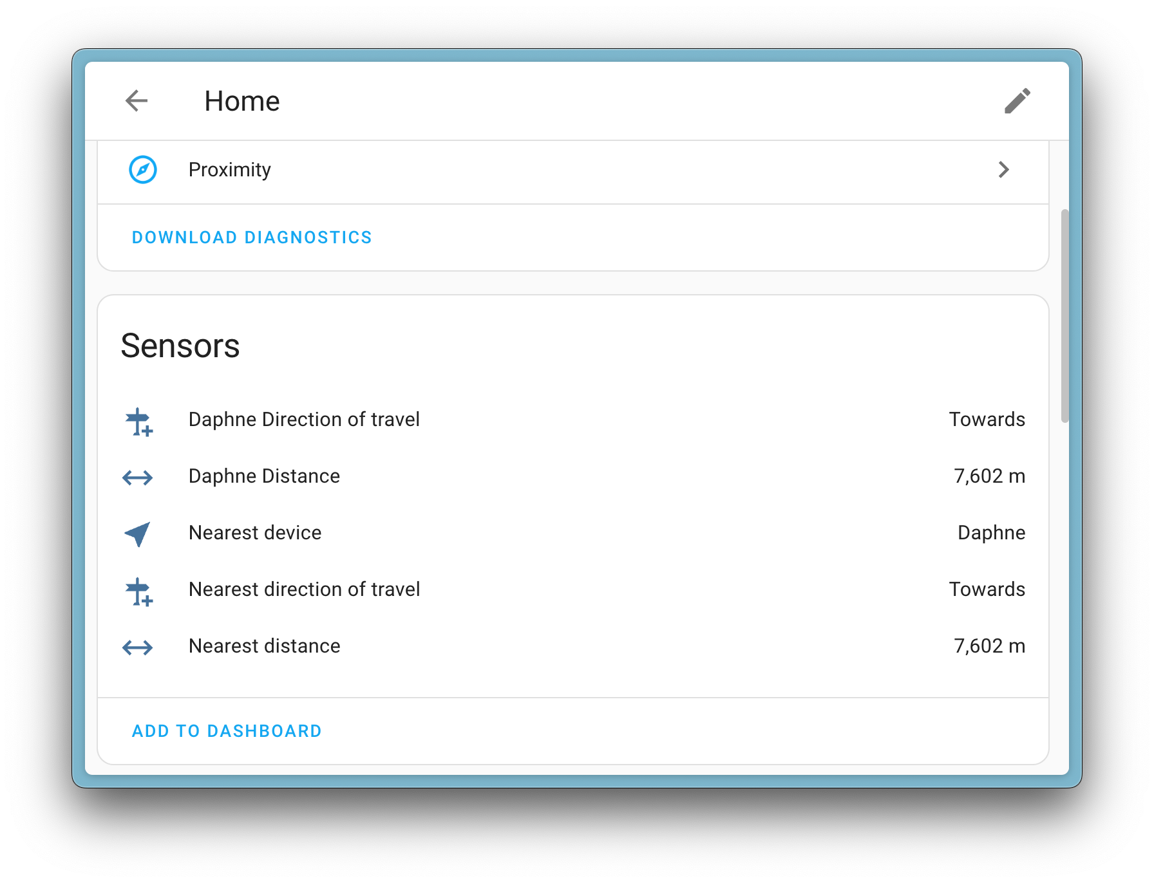Select the Nearest device sensor row
This screenshot has width=1154, height=883.
[x=255, y=533]
